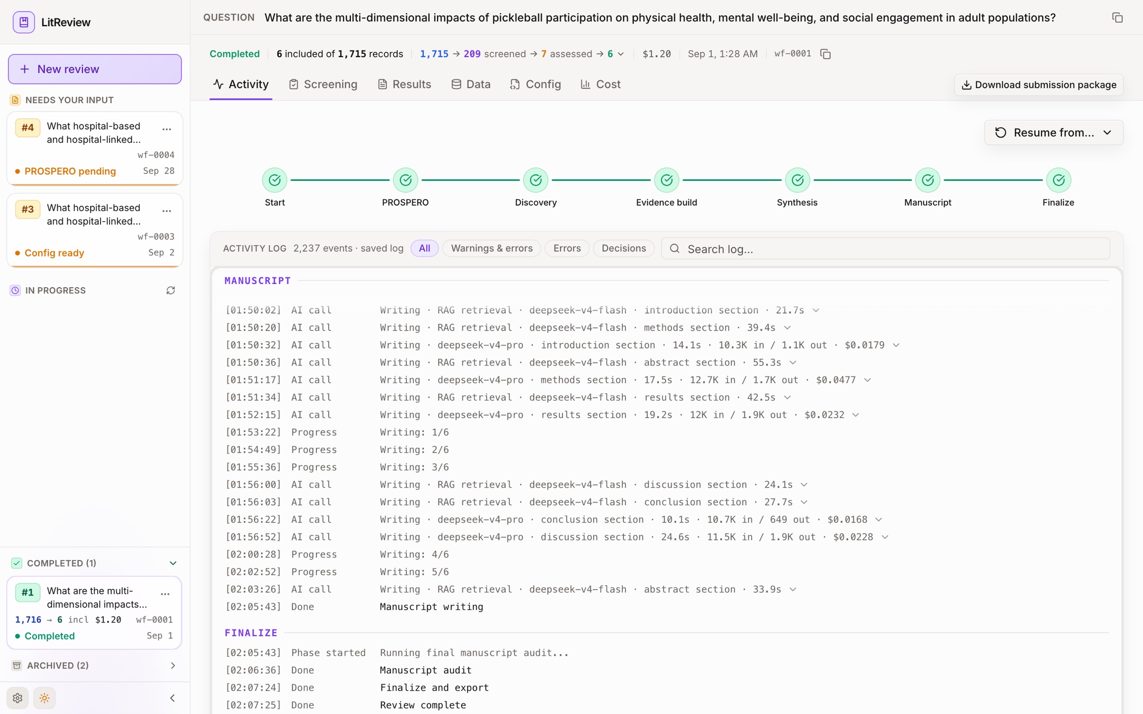Select the Activity tab

pyautogui.click(x=241, y=85)
